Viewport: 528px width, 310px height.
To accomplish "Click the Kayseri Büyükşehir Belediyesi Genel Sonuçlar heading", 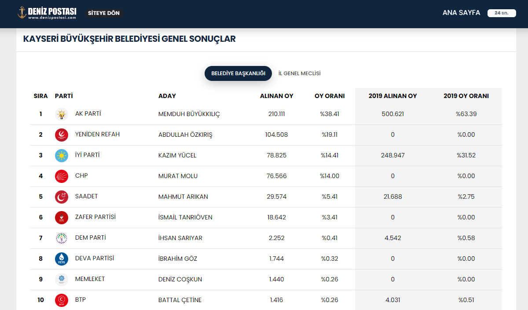I will pos(129,39).
